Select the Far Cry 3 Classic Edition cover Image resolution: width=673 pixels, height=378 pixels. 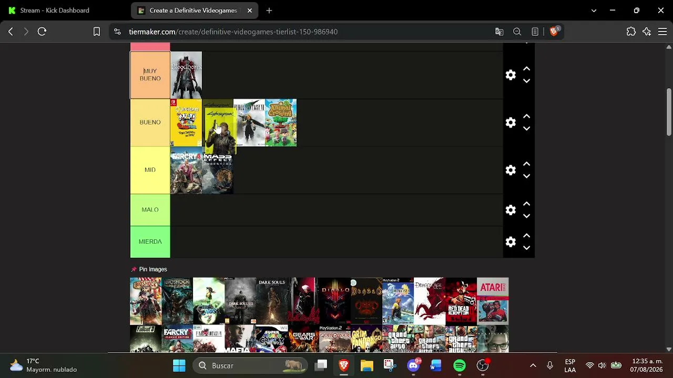(177, 339)
